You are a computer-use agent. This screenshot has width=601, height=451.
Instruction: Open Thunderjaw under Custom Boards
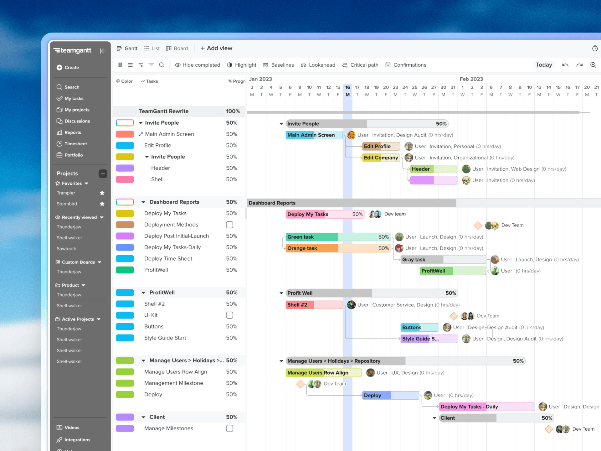click(x=69, y=272)
